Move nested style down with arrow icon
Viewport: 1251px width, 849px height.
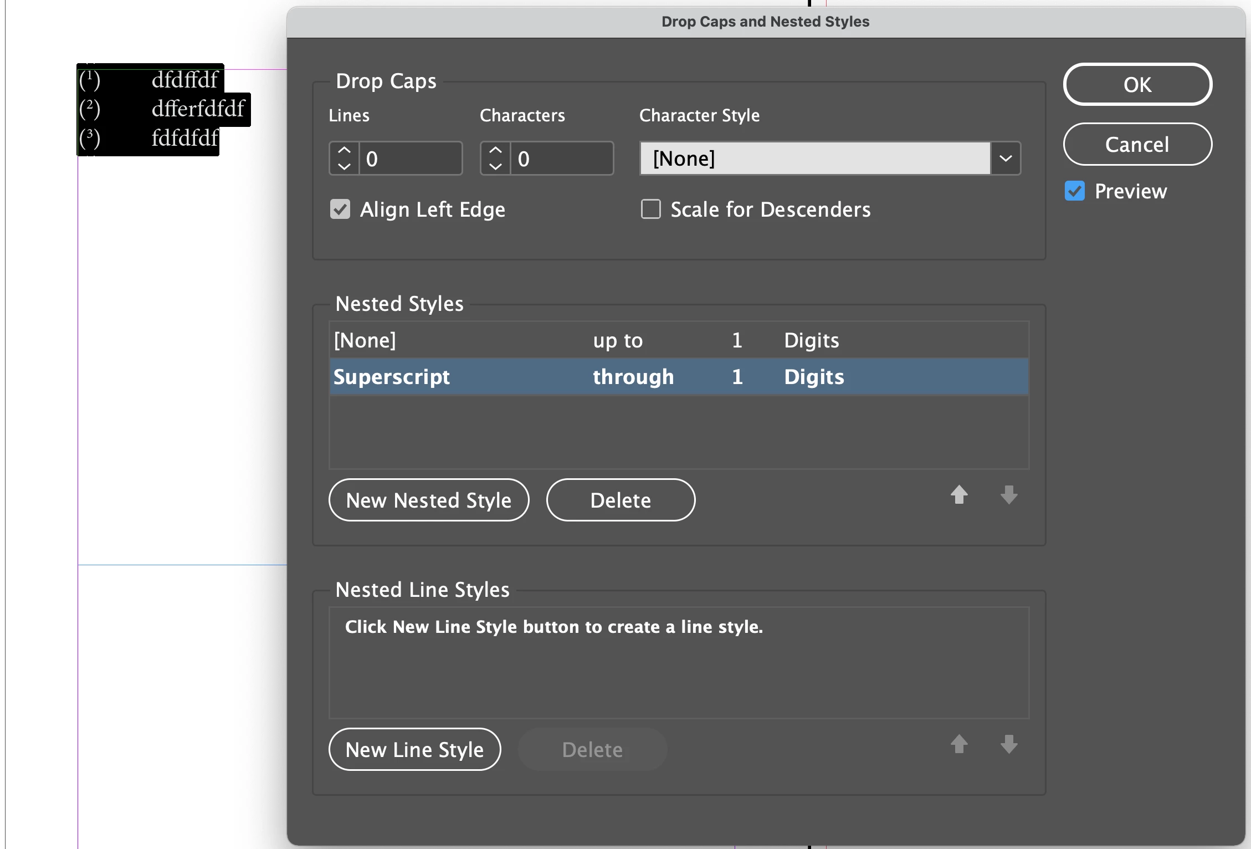(x=1009, y=495)
